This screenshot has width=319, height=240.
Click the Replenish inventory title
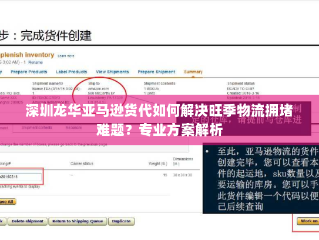pos(27,55)
